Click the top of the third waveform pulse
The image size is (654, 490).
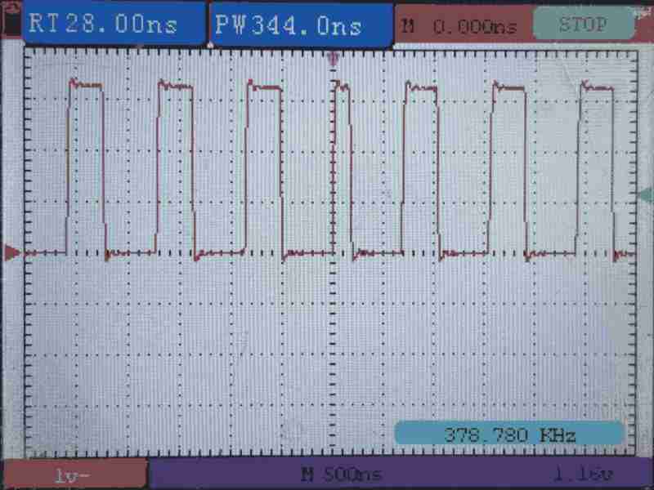click(263, 86)
